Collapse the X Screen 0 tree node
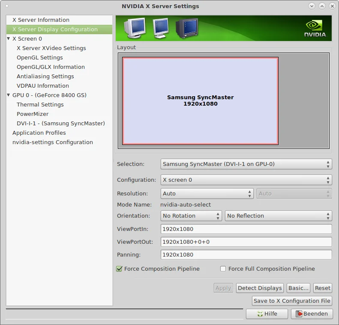 (x=9, y=38)
